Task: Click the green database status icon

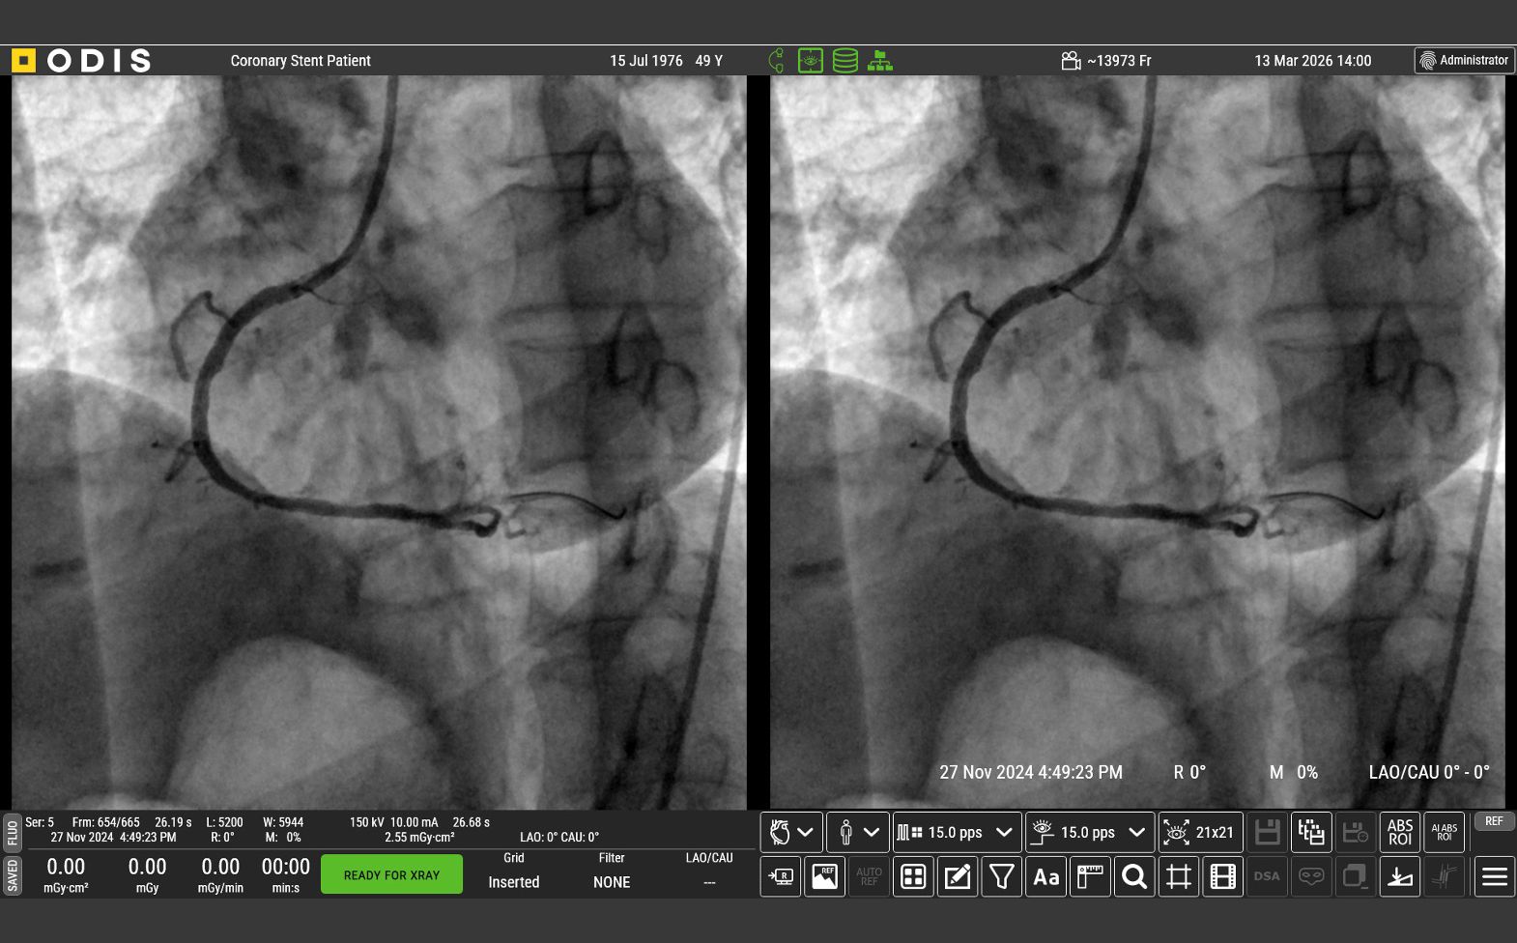Action: [845, 61]
